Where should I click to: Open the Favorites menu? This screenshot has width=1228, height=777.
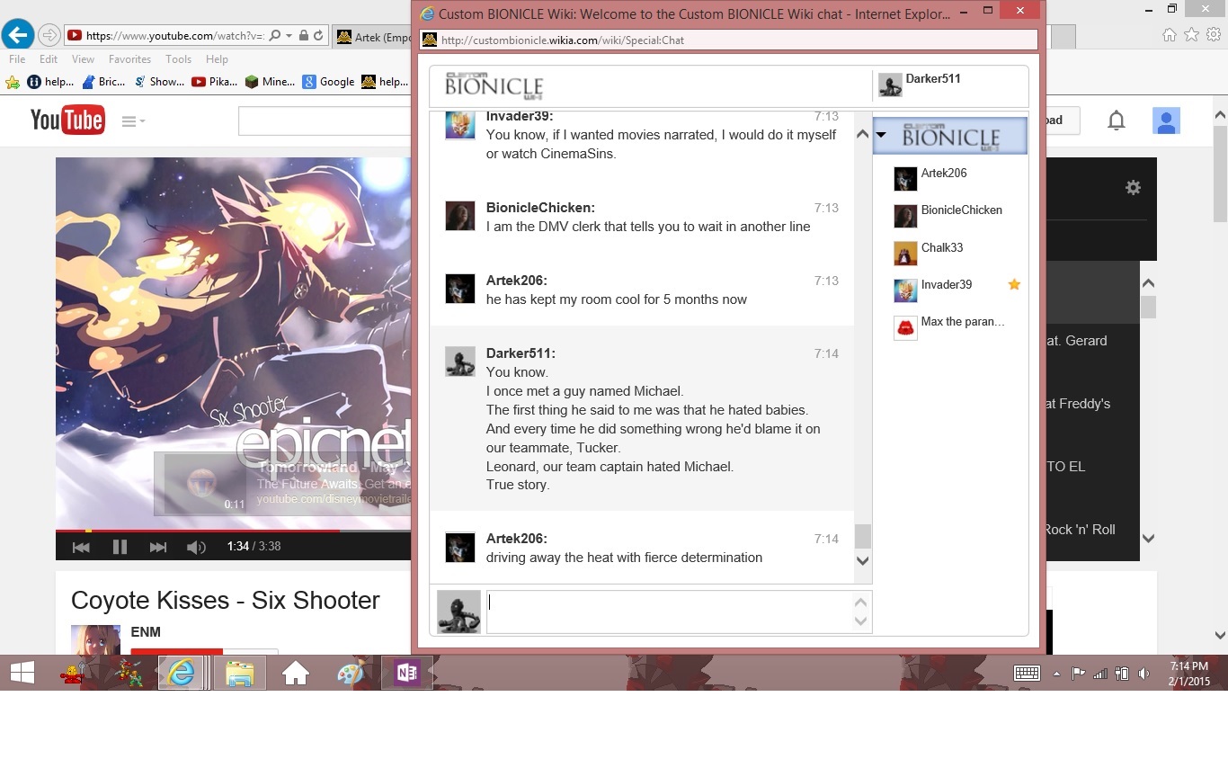[x=129, y=59]
